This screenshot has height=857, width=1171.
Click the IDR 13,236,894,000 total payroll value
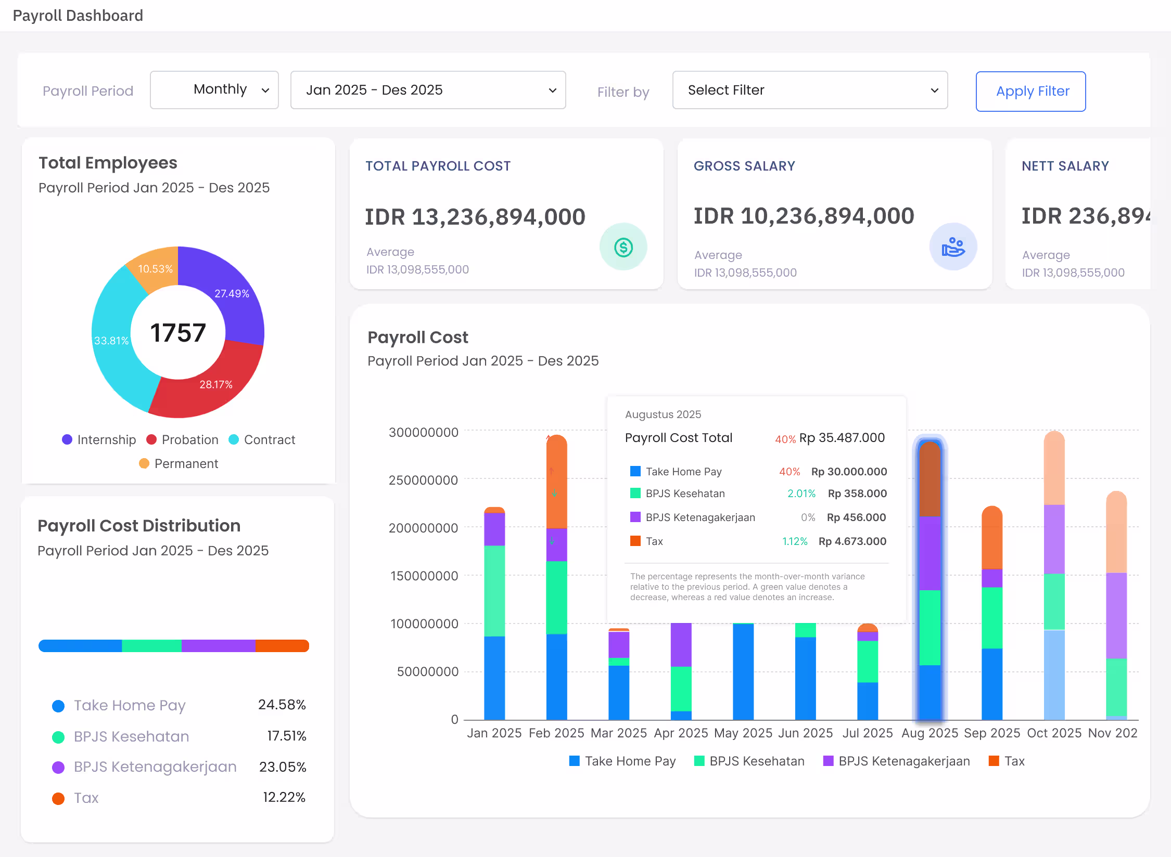(475, 217)
